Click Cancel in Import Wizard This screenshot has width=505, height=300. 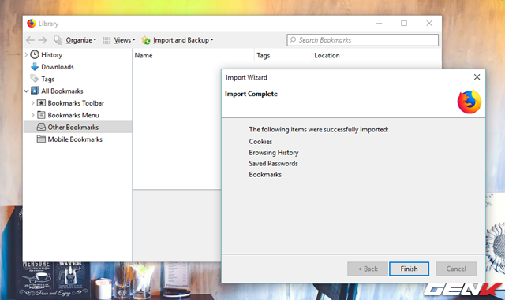[456, 269]
